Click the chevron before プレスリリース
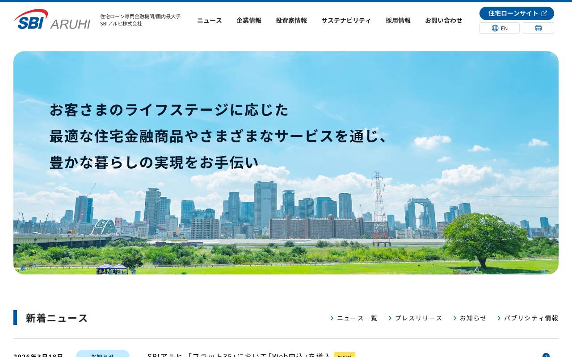This screenshot has height=357, width=572. (x=390, y=318)
